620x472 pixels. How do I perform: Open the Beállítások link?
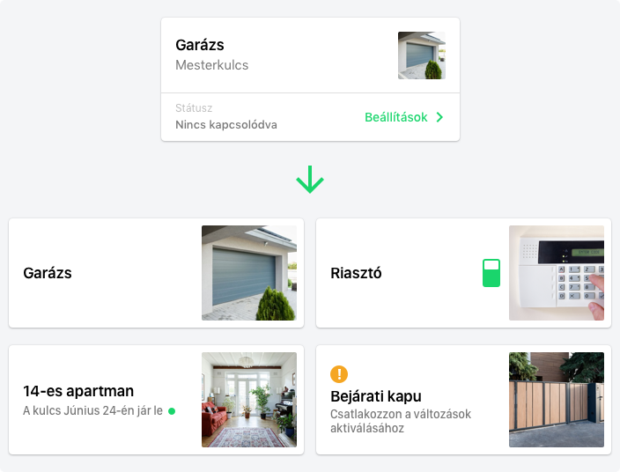pyautogui.click(x=395, y=117)
